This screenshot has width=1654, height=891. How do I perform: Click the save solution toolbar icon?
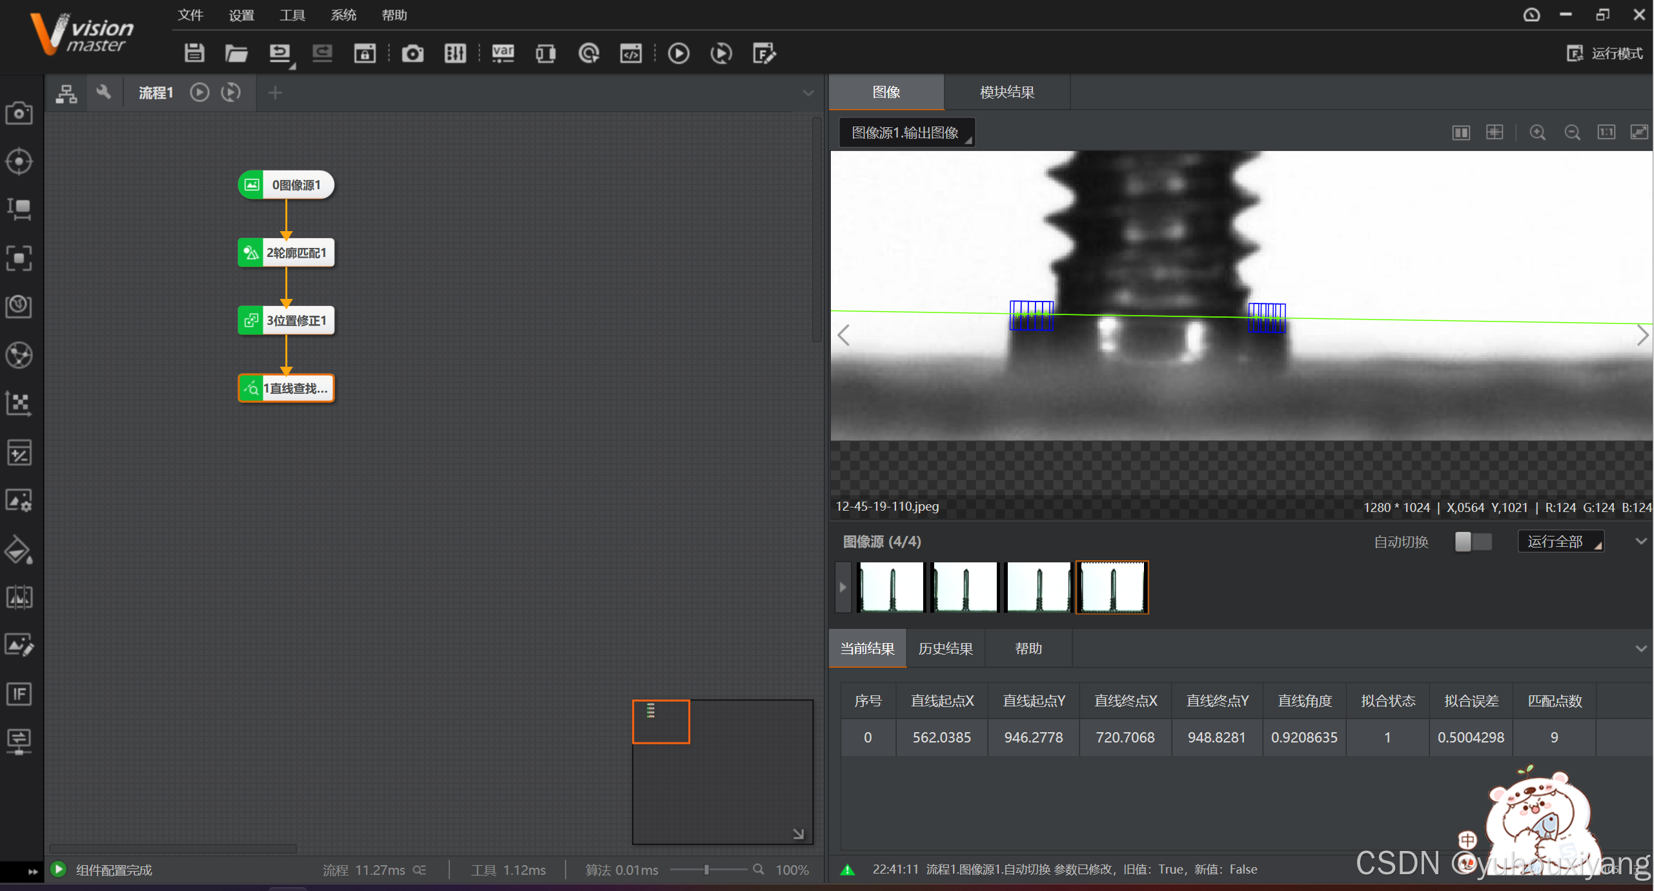pyautogui.click(x=194, y=54)
